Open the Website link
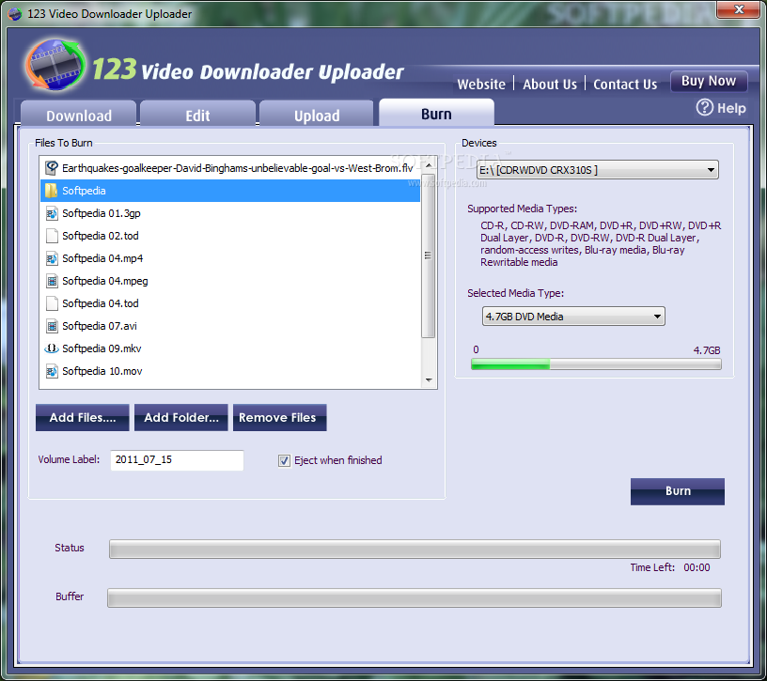Screen dimensions: 767x681 [x=481, y=85]
